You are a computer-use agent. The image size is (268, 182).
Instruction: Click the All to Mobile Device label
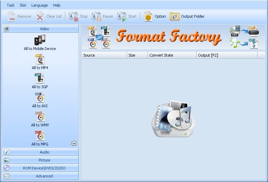(x=40, y=49)
